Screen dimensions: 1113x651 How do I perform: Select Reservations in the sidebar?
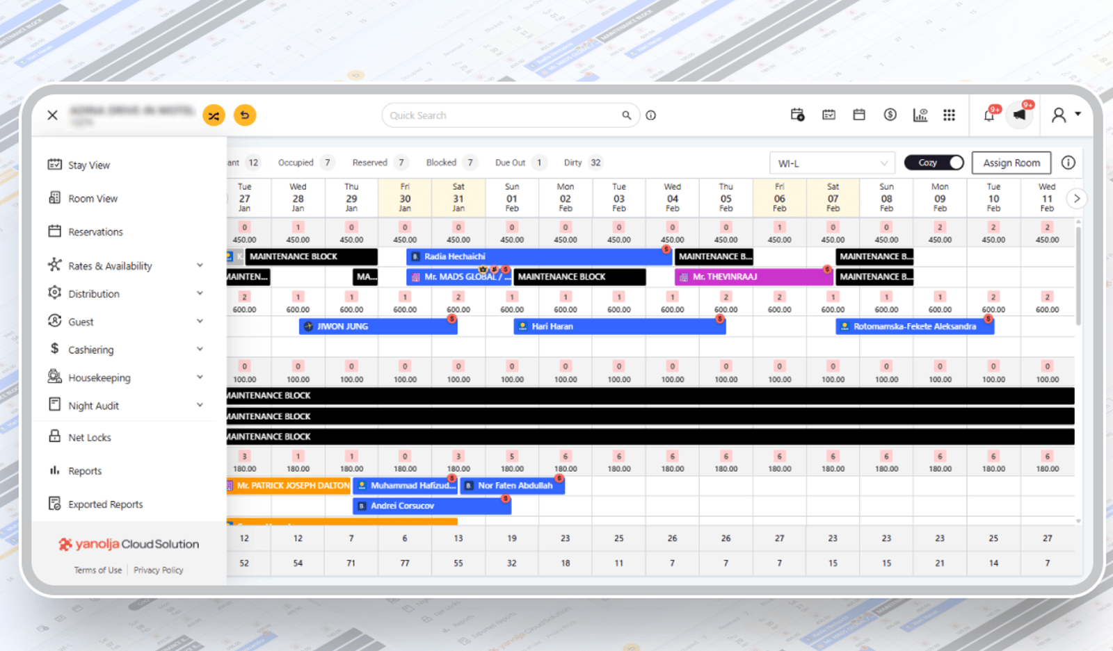[x=95, y=231]
